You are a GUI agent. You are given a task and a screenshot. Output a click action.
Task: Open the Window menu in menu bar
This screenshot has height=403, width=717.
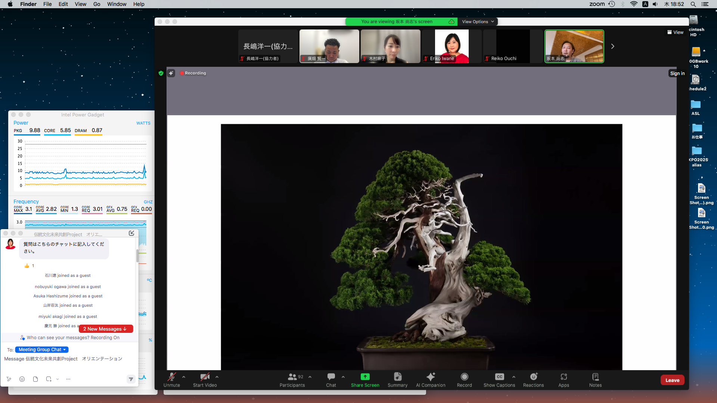coord(117,4)
